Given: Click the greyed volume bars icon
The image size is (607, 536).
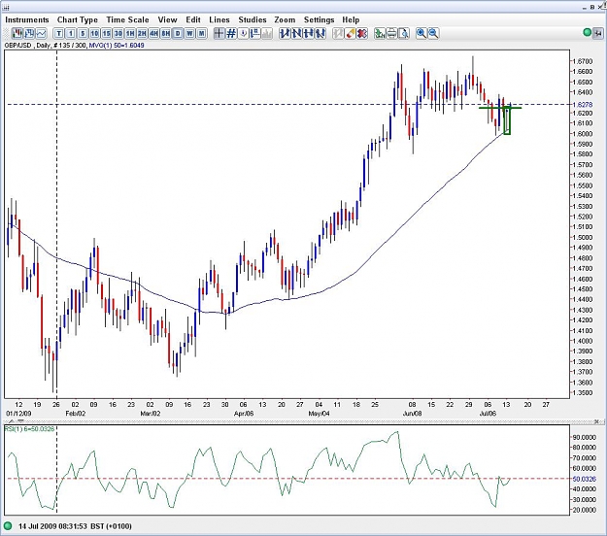Looking at the screenshot, I should pyautogui.click(x=267, y=33).
